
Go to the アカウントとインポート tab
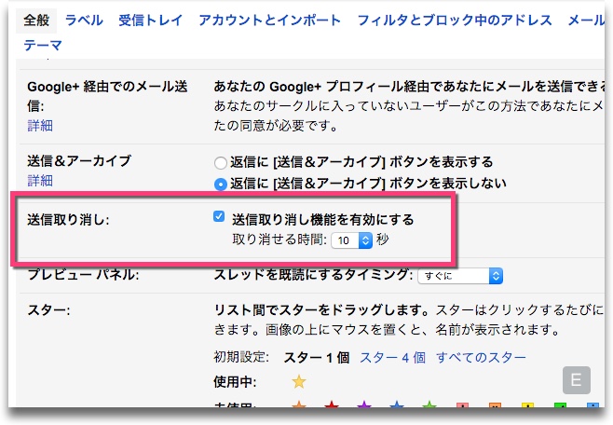[270, 20]
